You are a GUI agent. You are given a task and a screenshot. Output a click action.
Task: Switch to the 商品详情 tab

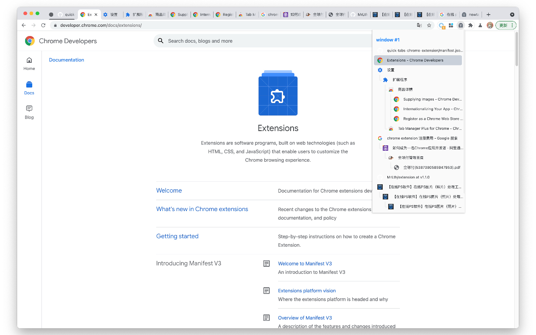tap(157, 14)
